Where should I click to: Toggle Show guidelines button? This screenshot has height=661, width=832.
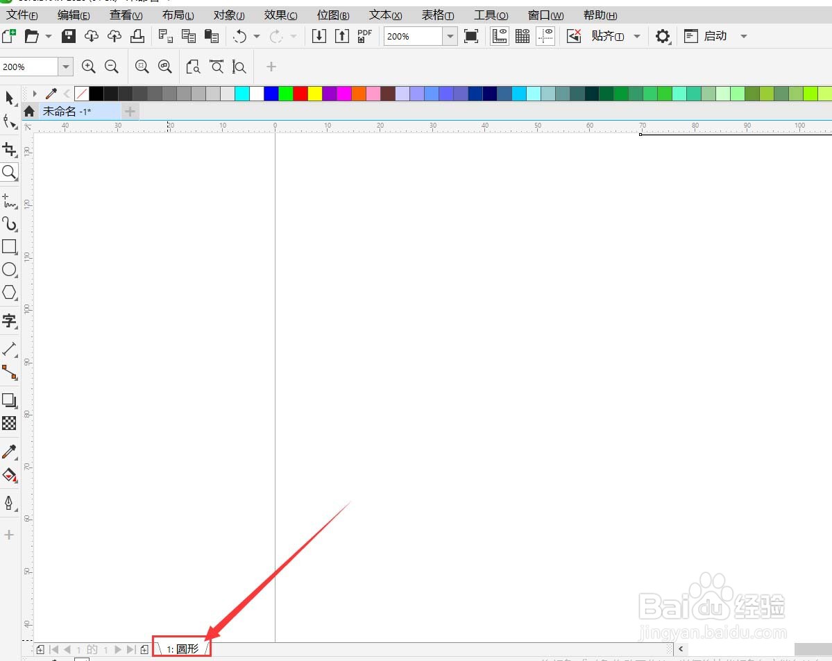coord(545,36)
